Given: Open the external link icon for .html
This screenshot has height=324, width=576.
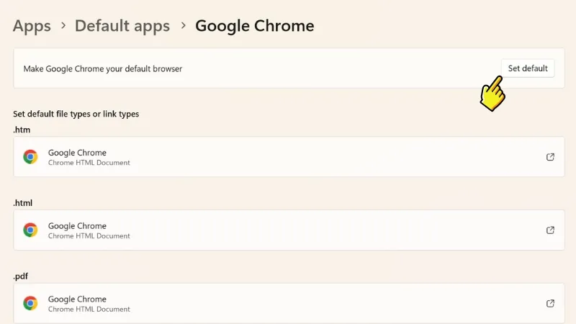Looking at the screenshot, I should 550,230.
